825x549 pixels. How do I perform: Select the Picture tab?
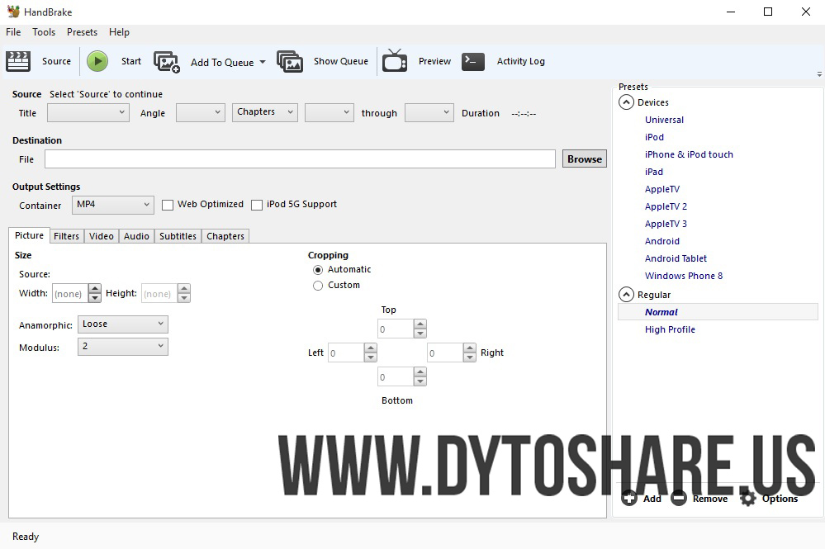[x=29, y=235]
